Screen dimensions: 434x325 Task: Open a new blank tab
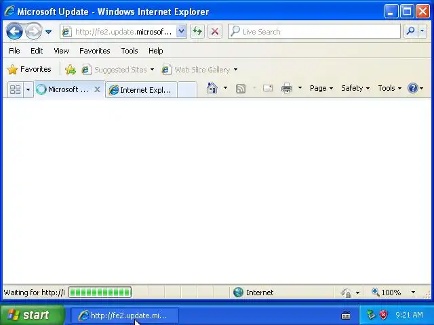pos(187,90)
